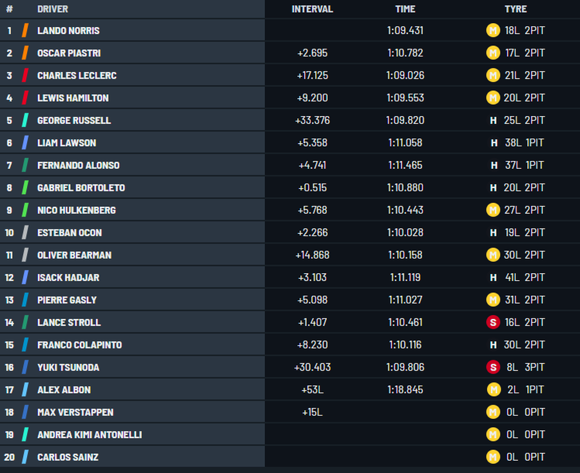Click George Russell's hard tyre icon
This screenshot has height=473, width=580.
coord(494,121)
